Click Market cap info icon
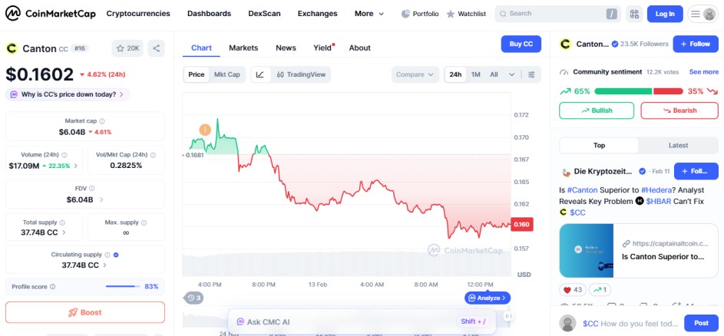The width and height of the screenshot is (724, 336). (x=102, y=121)
